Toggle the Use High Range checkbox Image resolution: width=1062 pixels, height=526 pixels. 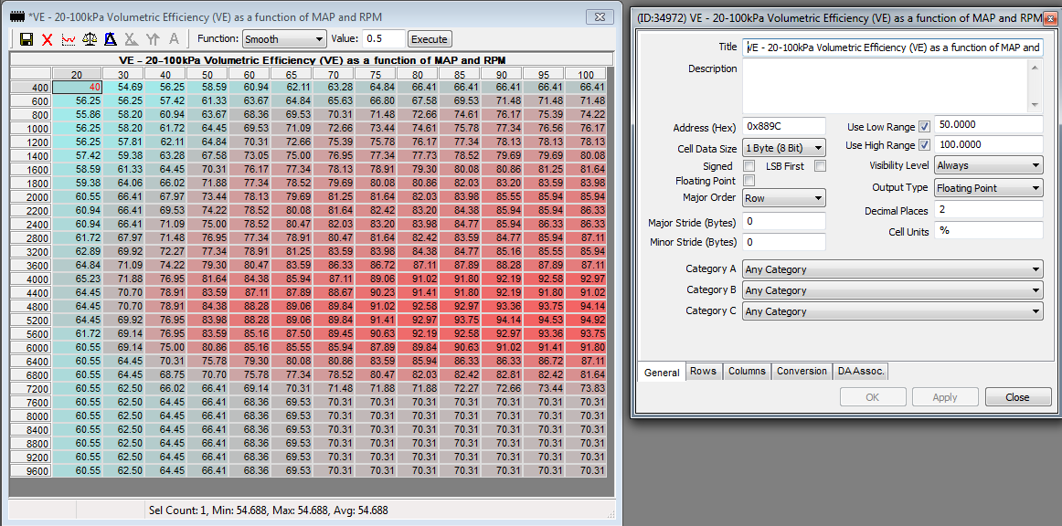coord(925,145)
